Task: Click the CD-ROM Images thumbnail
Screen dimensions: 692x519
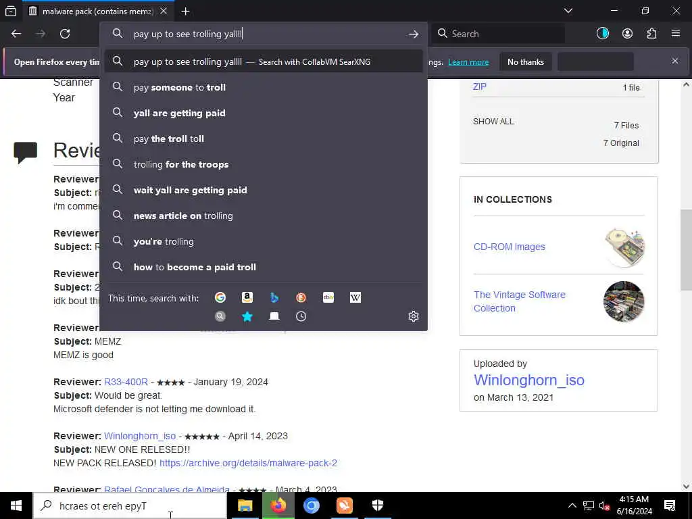Action: 624,247
